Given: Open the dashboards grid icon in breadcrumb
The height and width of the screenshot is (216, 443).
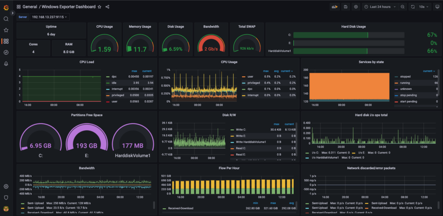Looking at the screenshot, I should pyautogui.click(x=19, y=7).
